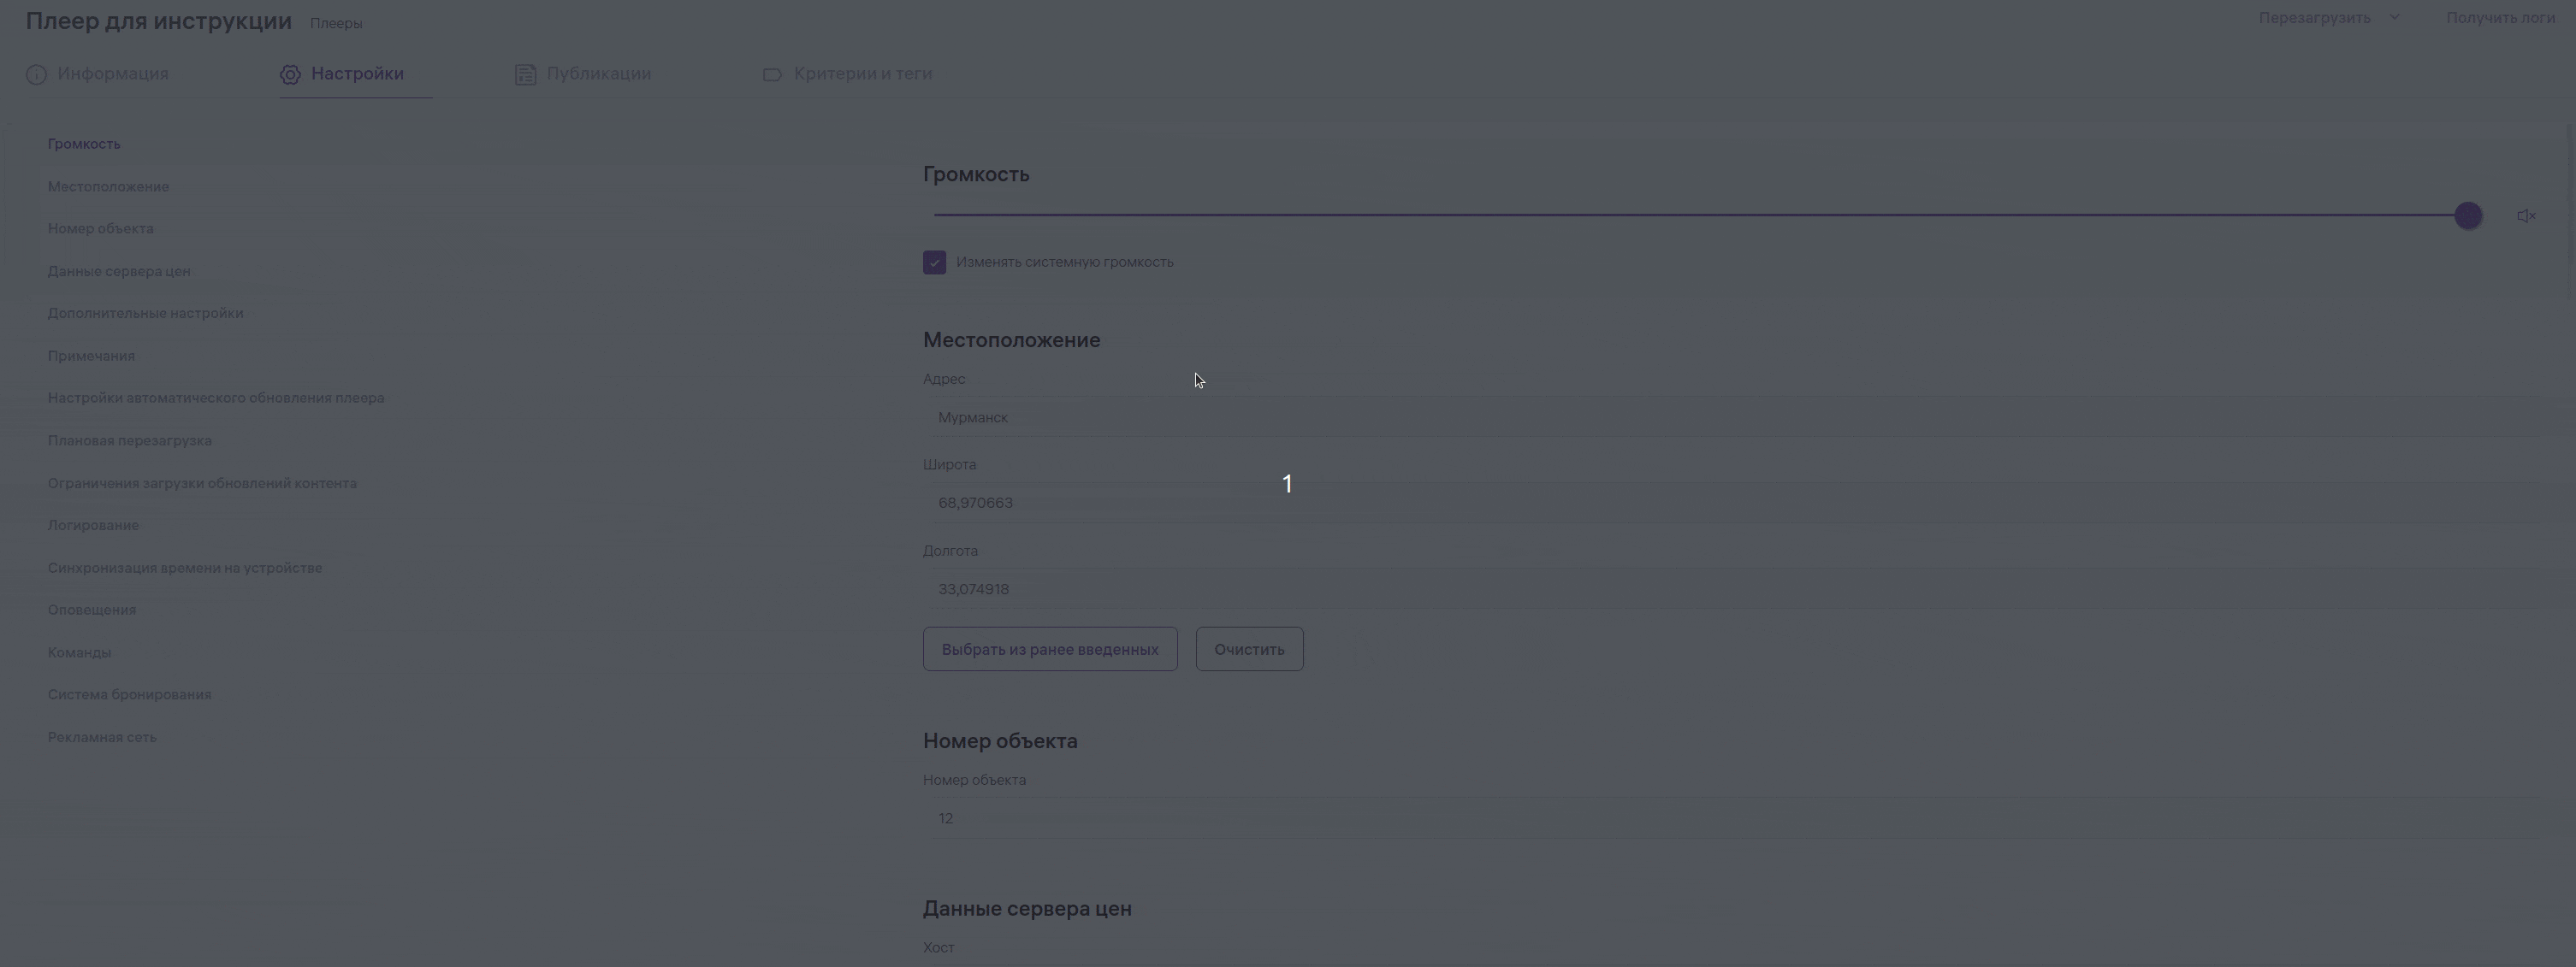Toggle Изменять системную громкость checkbox
The width and height of the screenshot is (2576, 967).
(934, 262)
